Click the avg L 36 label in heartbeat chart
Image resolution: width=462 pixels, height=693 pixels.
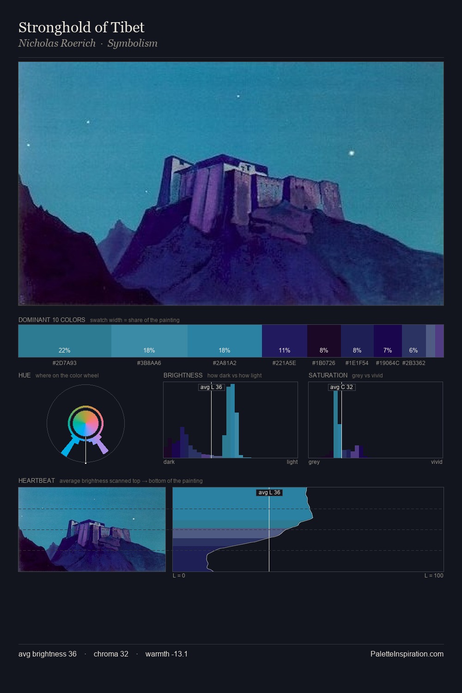(269, 492)
